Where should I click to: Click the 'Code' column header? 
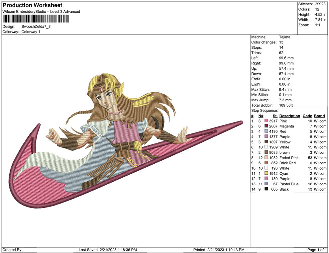pos(307,116)
